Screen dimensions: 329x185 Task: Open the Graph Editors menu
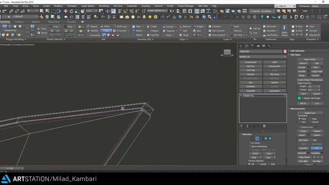click(x=88, y=6)
